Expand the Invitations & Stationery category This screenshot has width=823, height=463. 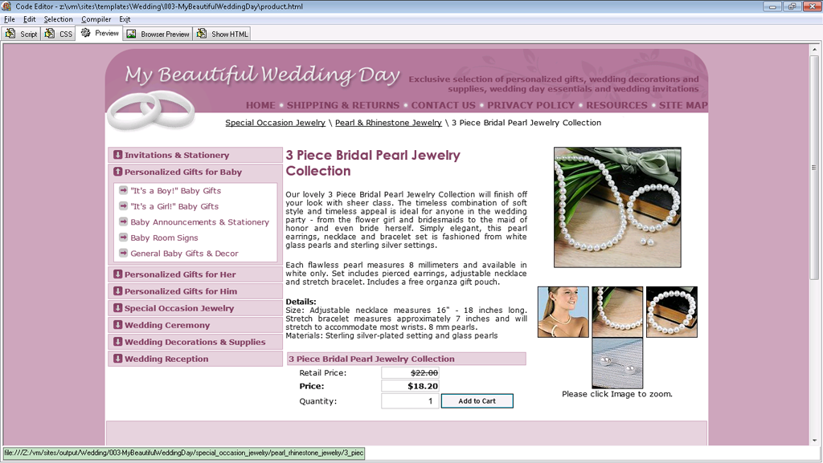point(118,155)
